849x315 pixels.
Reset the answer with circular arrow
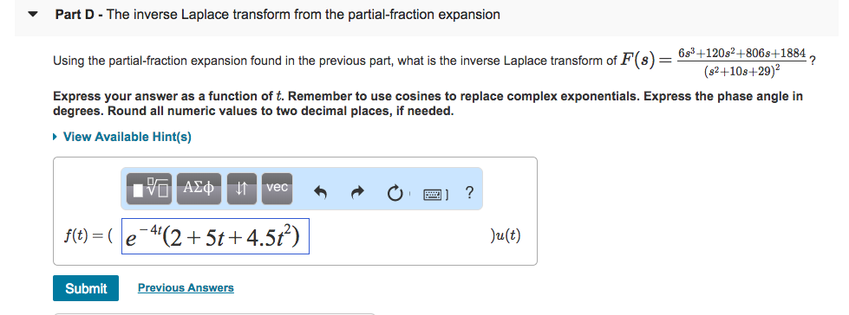pyautogui.click(x=395, y=192)
